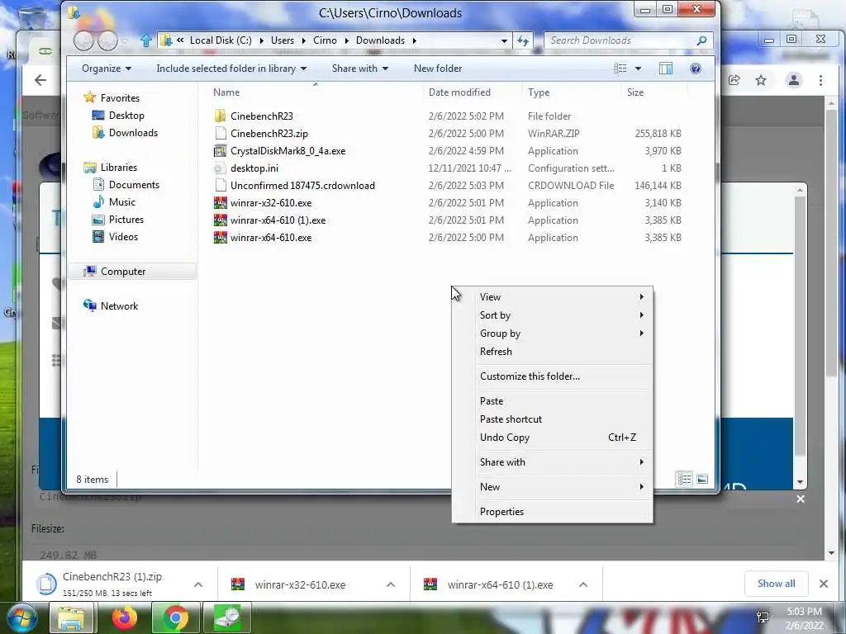This screenshot has height=634, width=846.
Task: Click the Videos library icon
Action: pyautogui.click(x=98, y=237)
